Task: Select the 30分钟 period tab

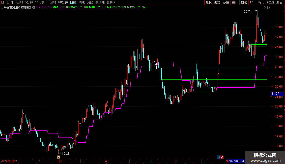Action: (51, 2)
